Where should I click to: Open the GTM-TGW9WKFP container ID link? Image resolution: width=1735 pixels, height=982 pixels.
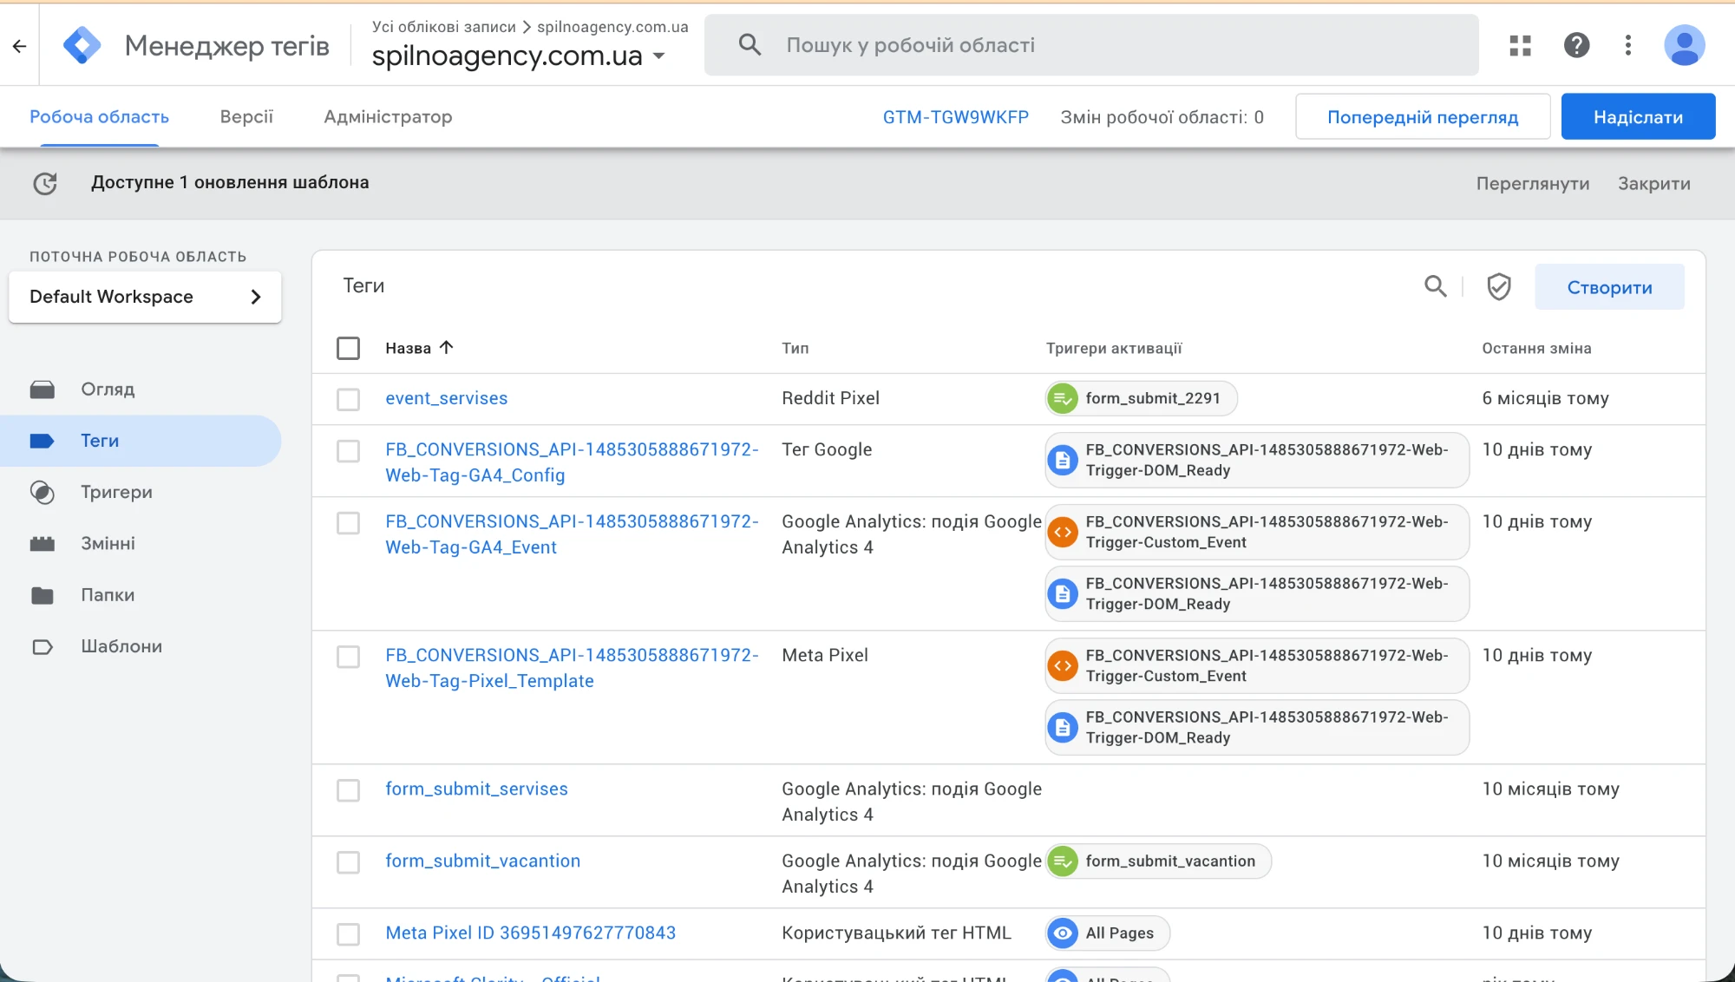[x=955, y=117]
